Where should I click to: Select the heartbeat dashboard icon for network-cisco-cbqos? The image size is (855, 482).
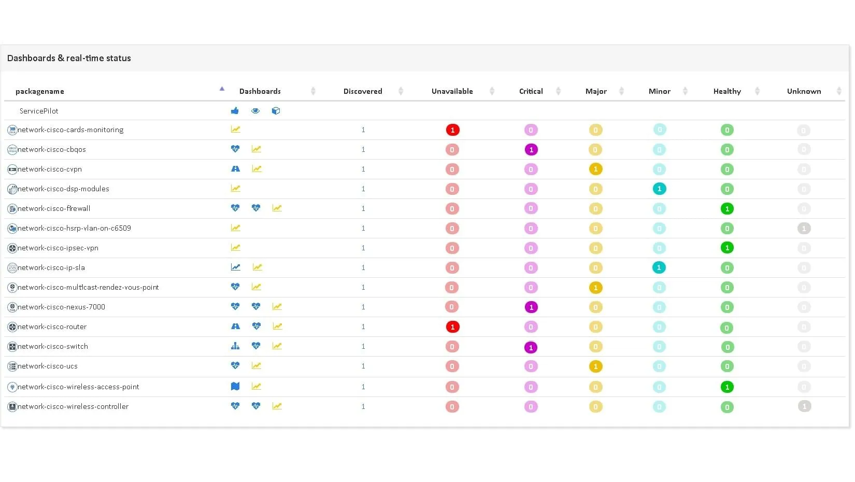pyautogui.click(x=235, y=149)
